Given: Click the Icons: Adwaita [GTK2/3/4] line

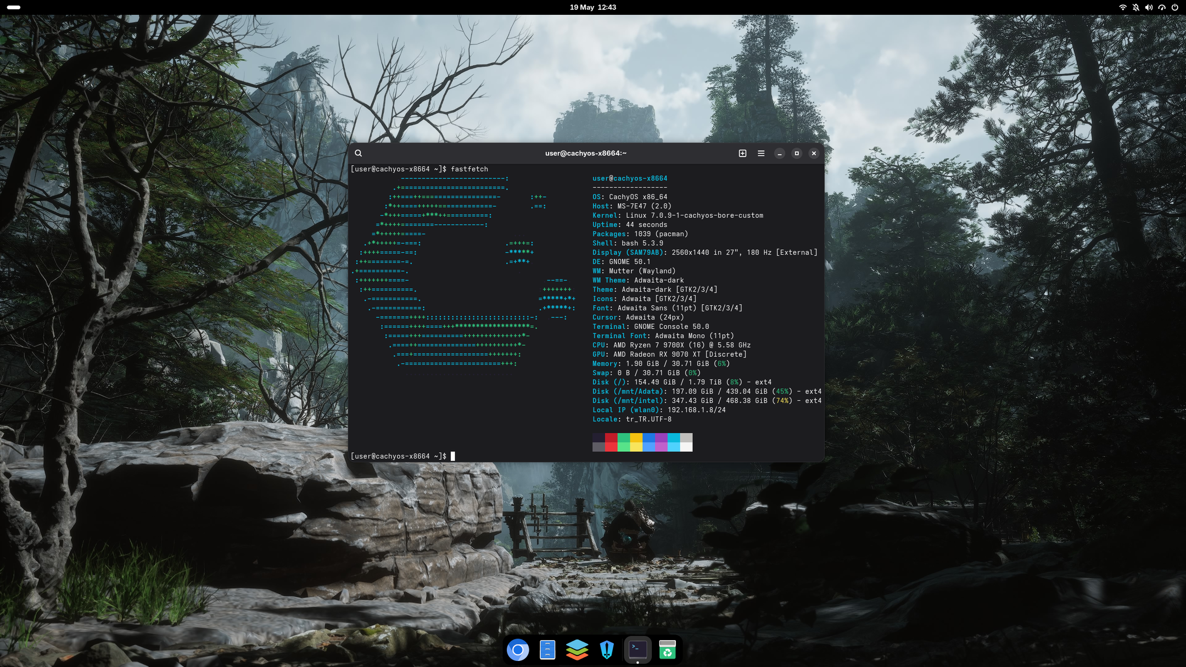Looking at the screenshot, I should point(645,299).
